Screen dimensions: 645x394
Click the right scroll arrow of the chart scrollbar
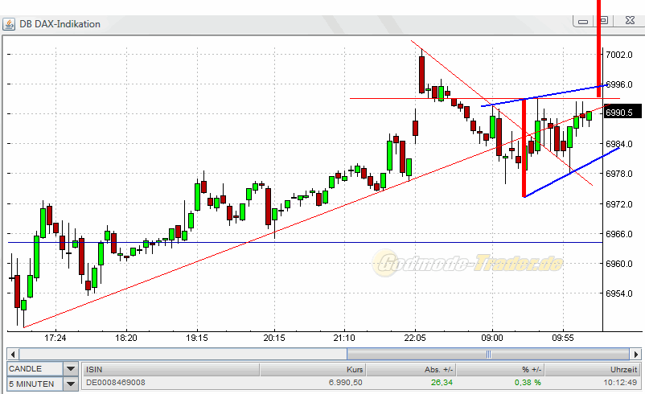pos(636,354)
